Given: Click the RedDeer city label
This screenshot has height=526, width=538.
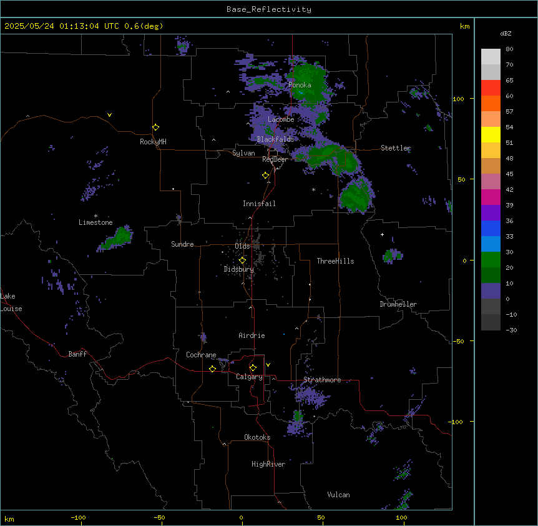Looking at the screenshot, I should tap(275, 159).
